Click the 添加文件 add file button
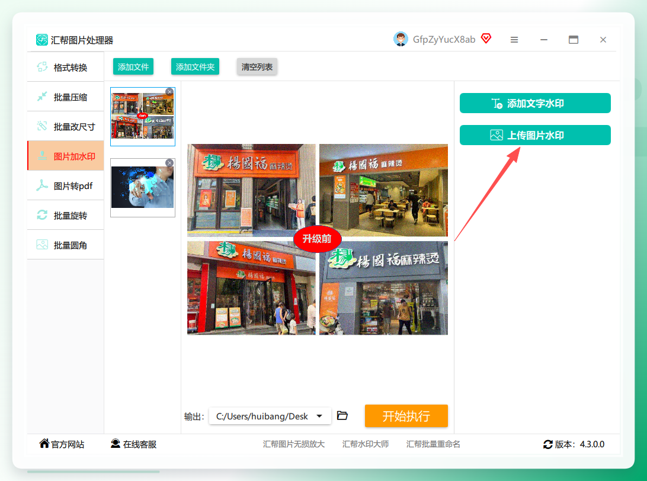This screenshot has height=481, width=647. click(133, 67)
